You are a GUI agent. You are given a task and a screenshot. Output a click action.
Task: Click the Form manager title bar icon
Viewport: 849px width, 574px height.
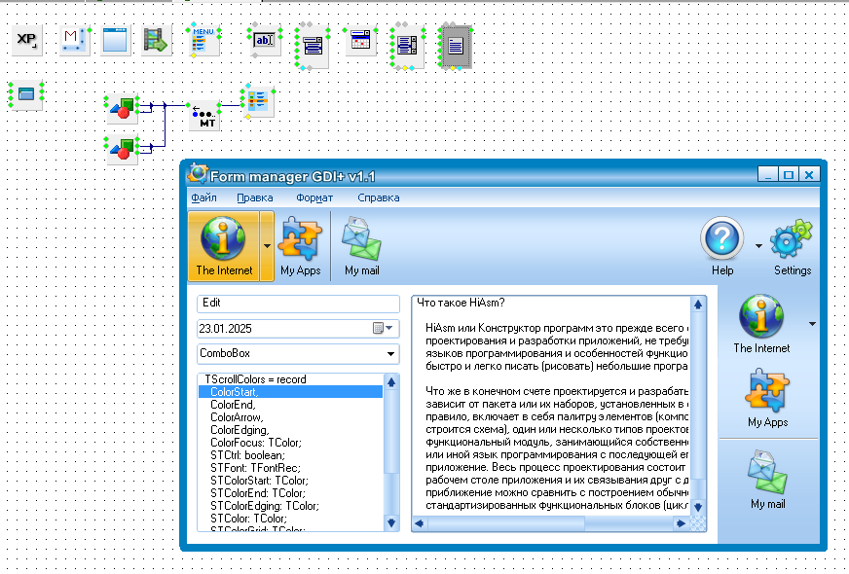pos(198,174)
